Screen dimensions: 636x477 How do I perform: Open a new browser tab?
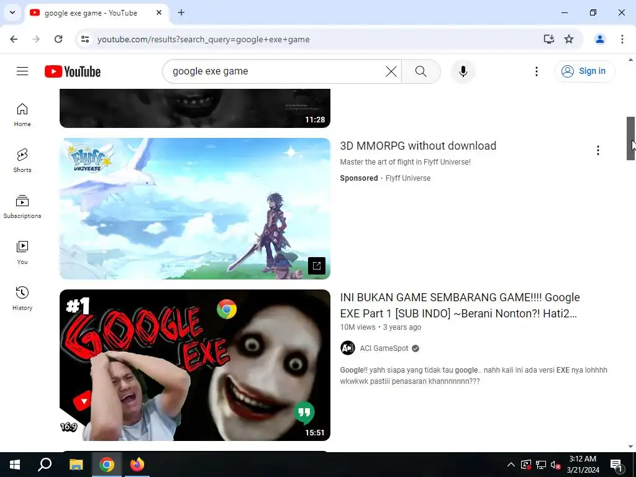[x=181, y=12]
